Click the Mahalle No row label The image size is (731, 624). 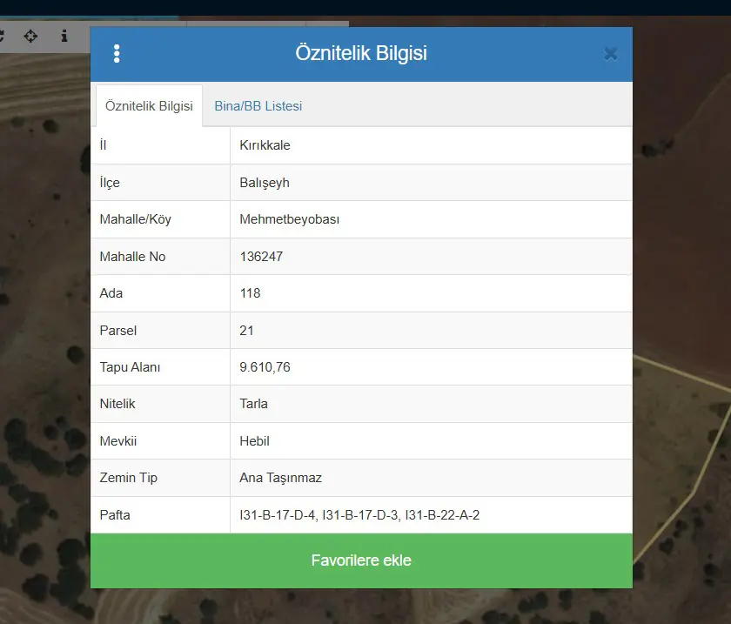tap(132, 257)
